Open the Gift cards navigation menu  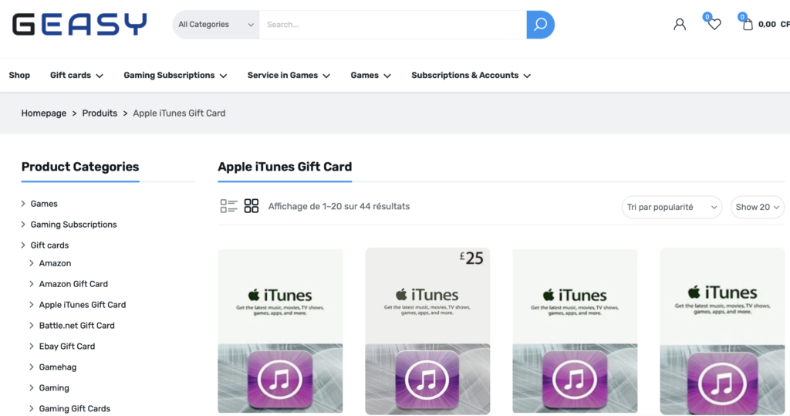point(76,76)
